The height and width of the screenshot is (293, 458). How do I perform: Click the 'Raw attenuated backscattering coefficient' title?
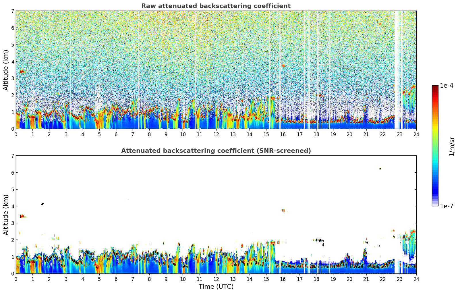(x=216, y=6)
